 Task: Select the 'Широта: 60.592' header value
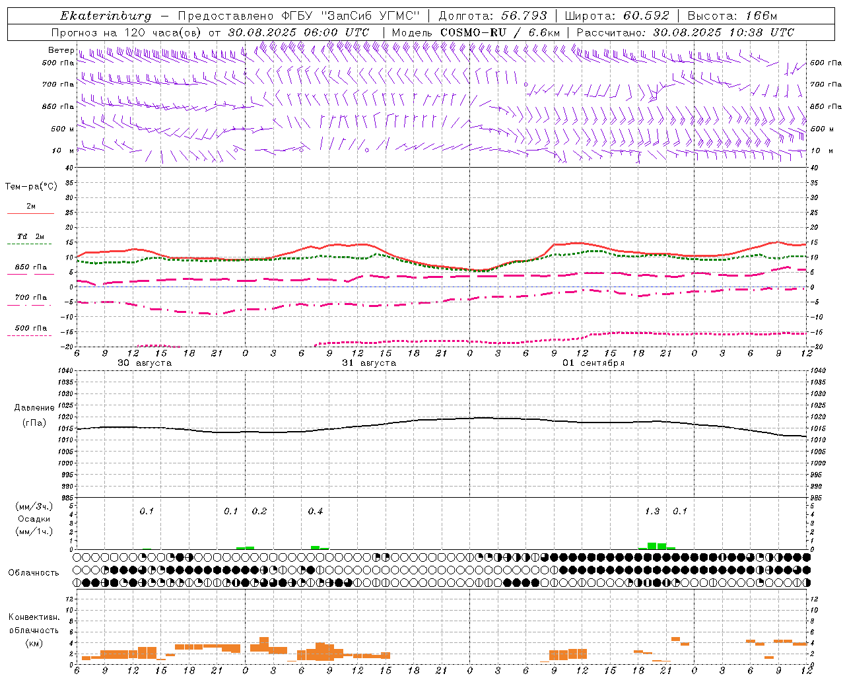click(x=617, y=16)
